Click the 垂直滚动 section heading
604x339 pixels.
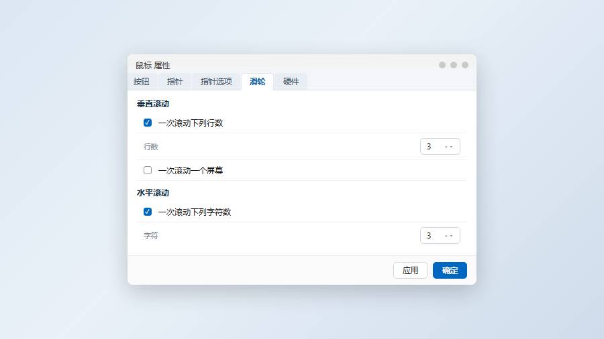(x=153, y=104)
